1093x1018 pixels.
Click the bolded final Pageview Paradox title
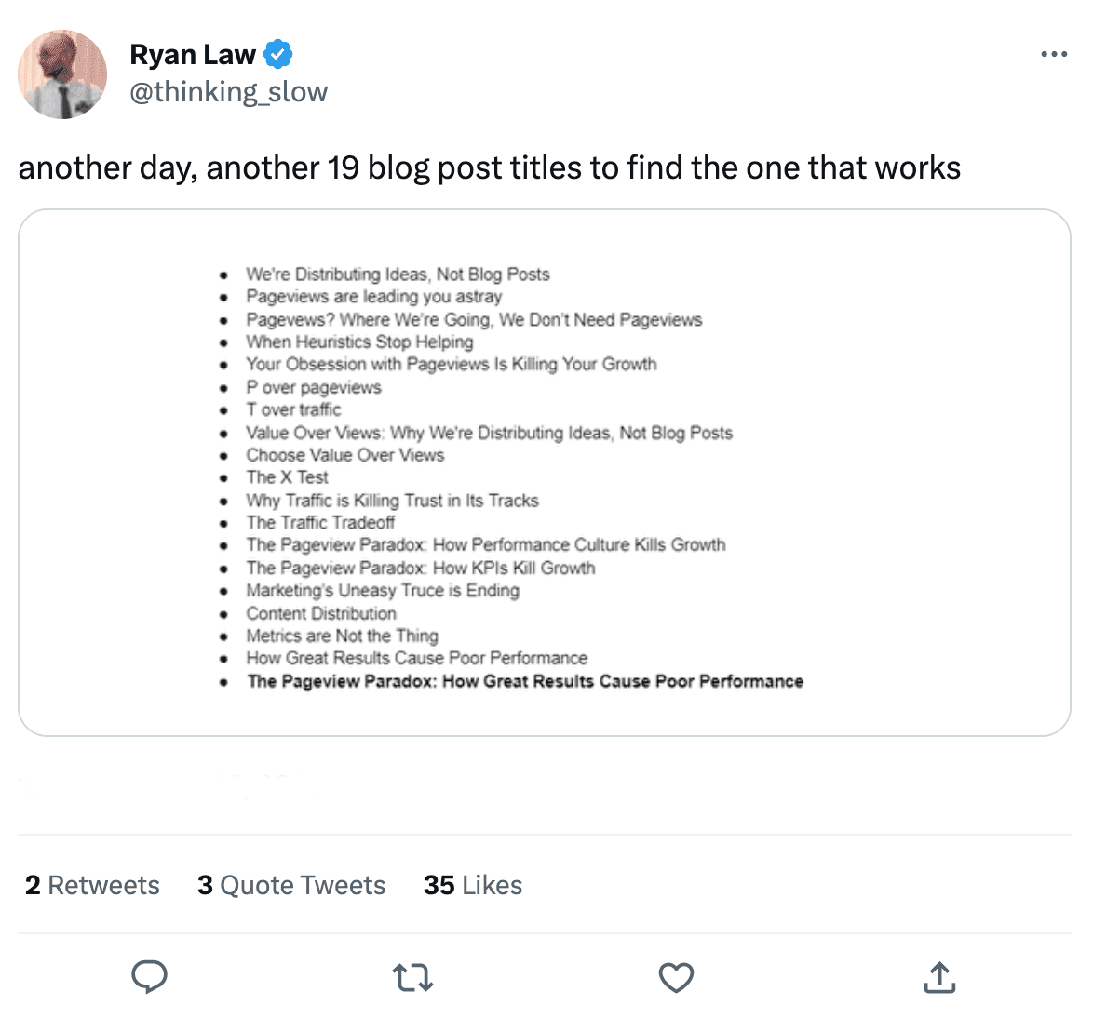tap(524, 681)
